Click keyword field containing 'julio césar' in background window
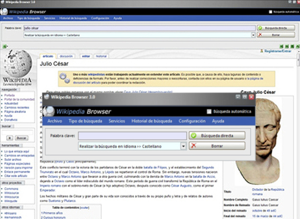 (x=139, y=28)
